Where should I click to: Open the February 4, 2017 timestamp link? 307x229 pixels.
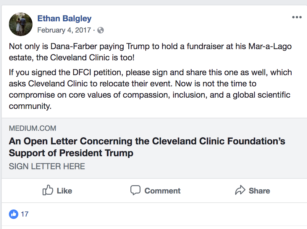(64, 30)
